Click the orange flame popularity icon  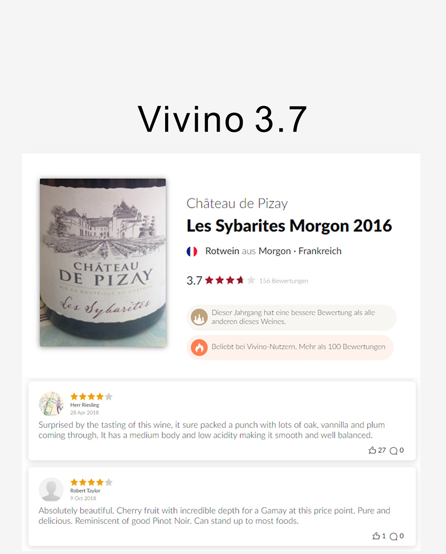coord(199,348)
